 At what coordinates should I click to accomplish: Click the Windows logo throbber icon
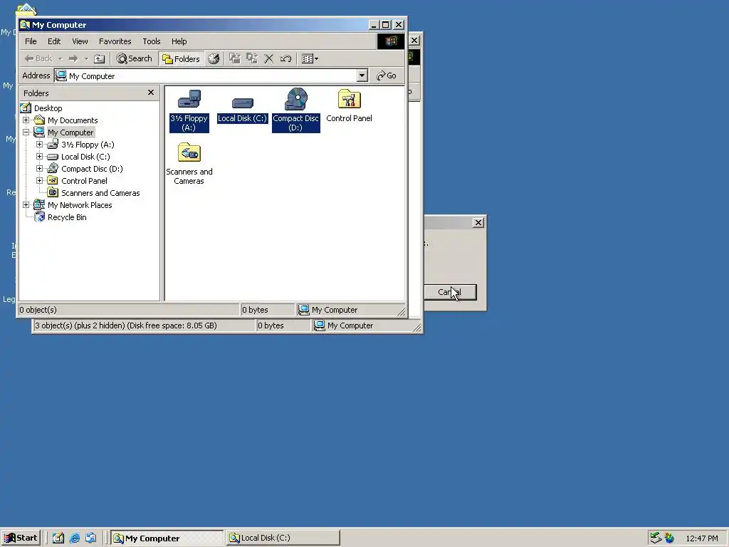(391, 41)
